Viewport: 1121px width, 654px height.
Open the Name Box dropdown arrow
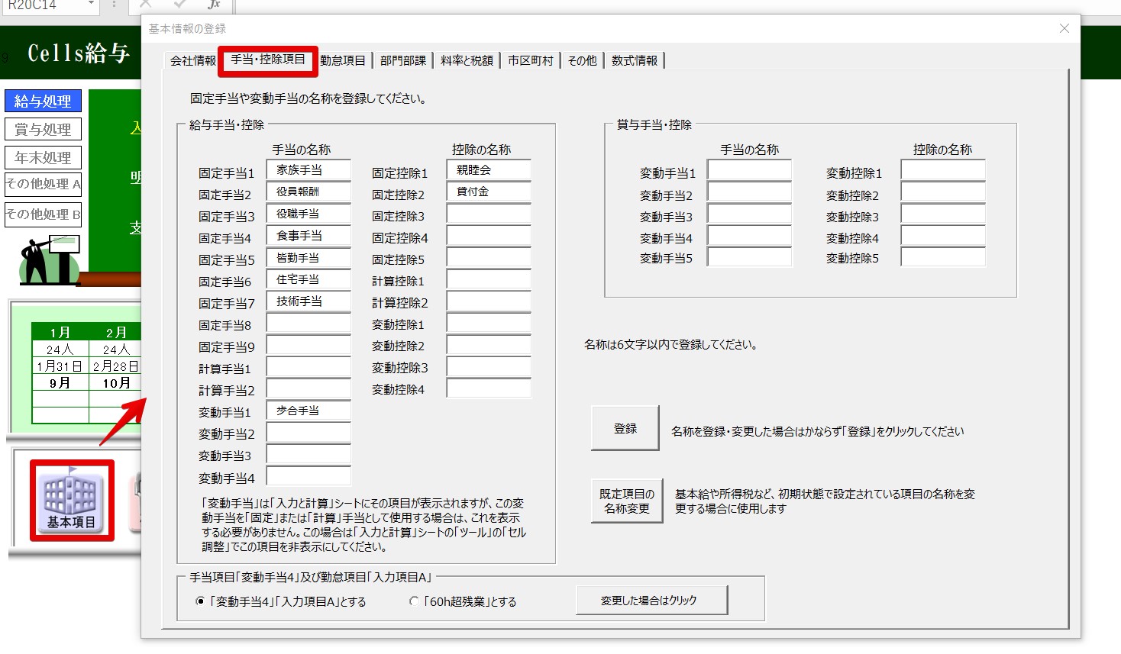coord(91,5)
